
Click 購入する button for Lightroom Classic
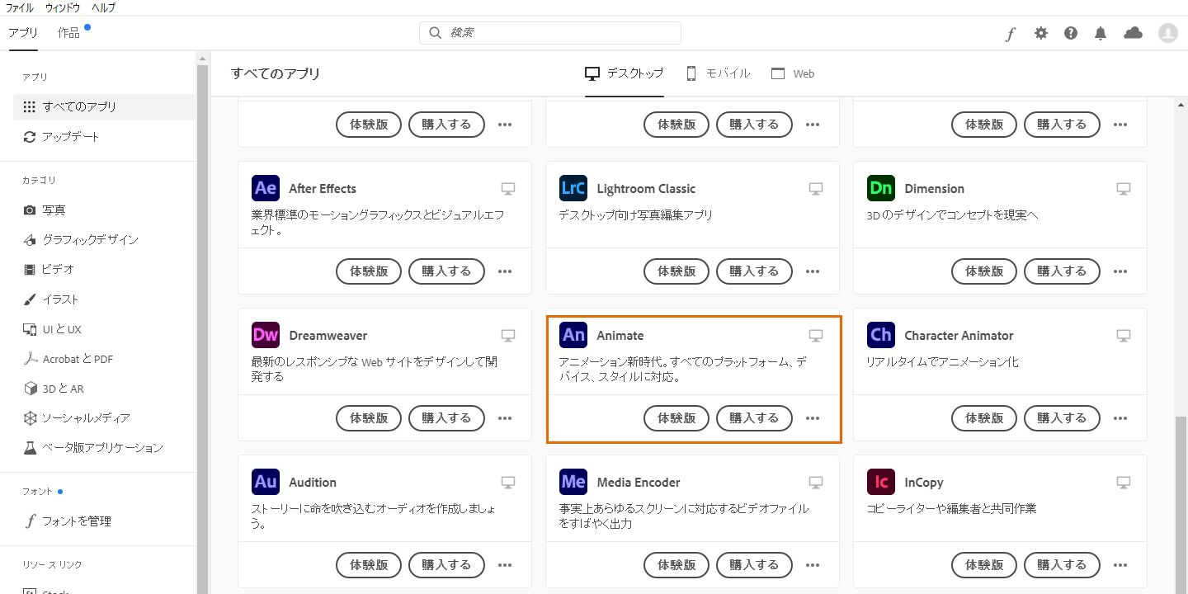point(754,271)
